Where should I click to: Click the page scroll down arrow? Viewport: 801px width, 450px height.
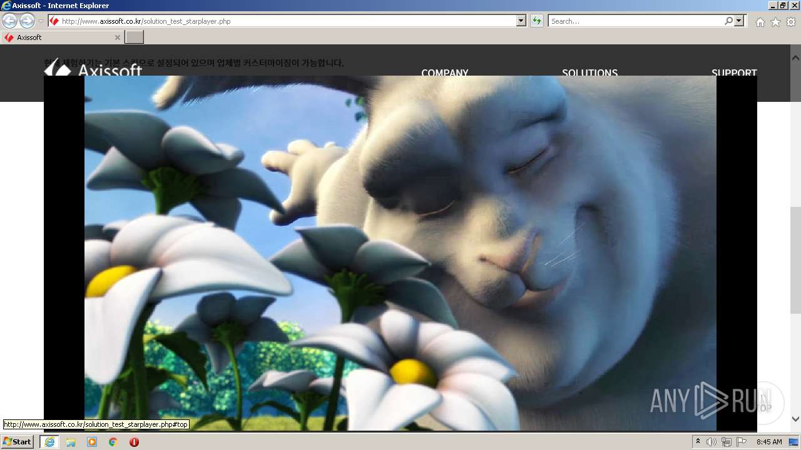[x=795, y=419]
